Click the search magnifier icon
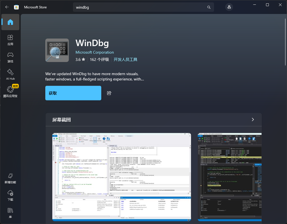The width and height of the screenshot is (287, 224). (x=209, y=7)
